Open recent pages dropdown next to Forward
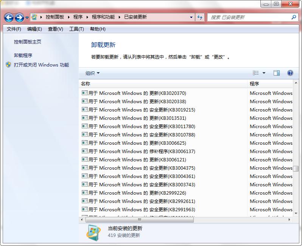 (27, 18)
